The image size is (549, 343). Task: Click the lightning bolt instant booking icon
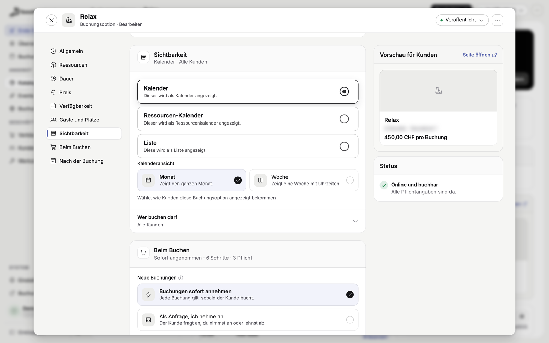(148, 295)
